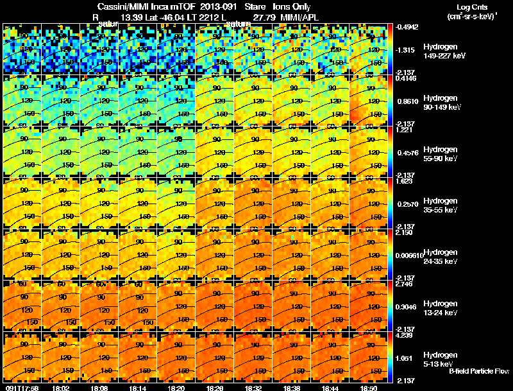
Task: Click the '18:50' time axis label
Action: click(x=368, y=388)
